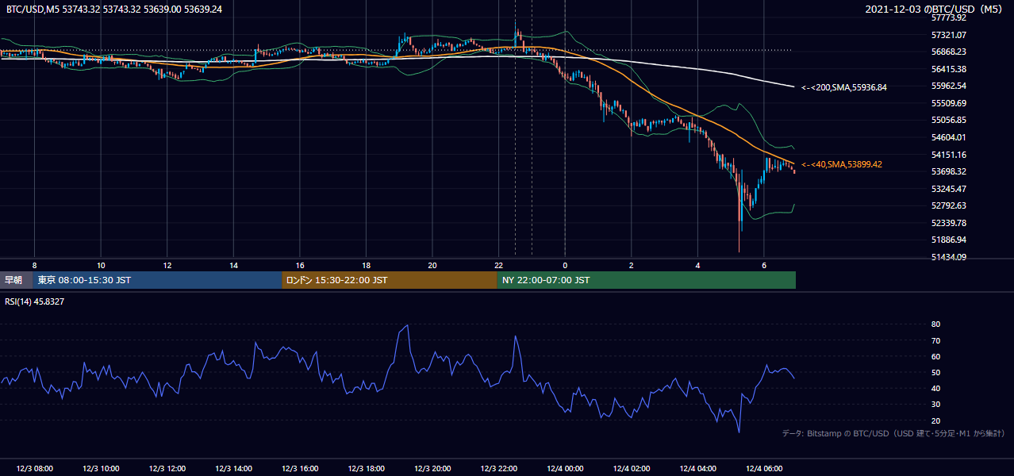Click price axis value 57773.92

point(948,17)
